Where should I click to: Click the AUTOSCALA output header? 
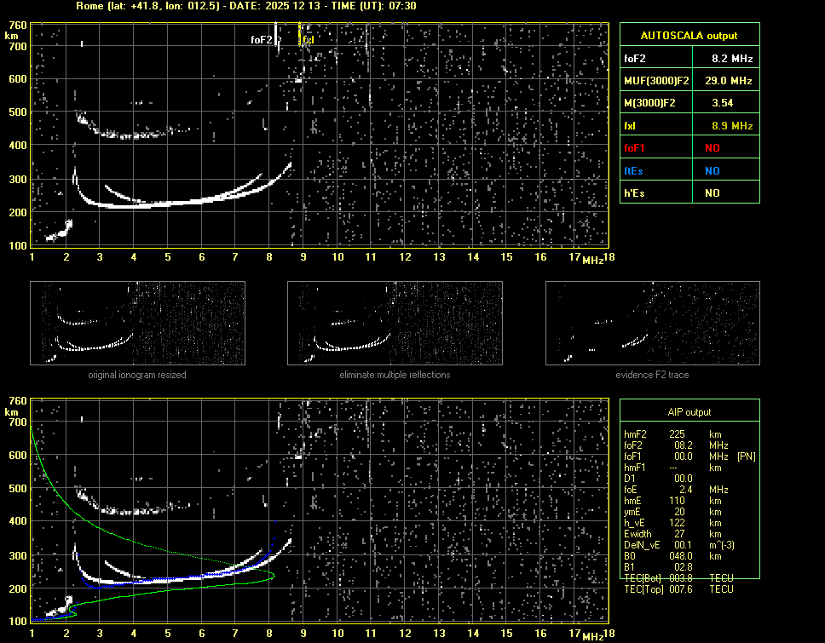click(x=689, y=36)
